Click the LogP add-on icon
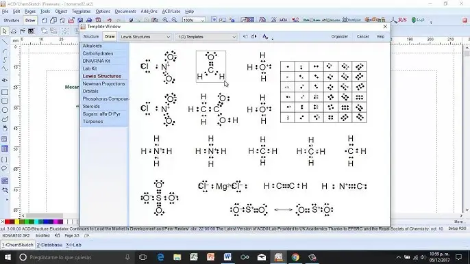 click(x=418, y=20)
